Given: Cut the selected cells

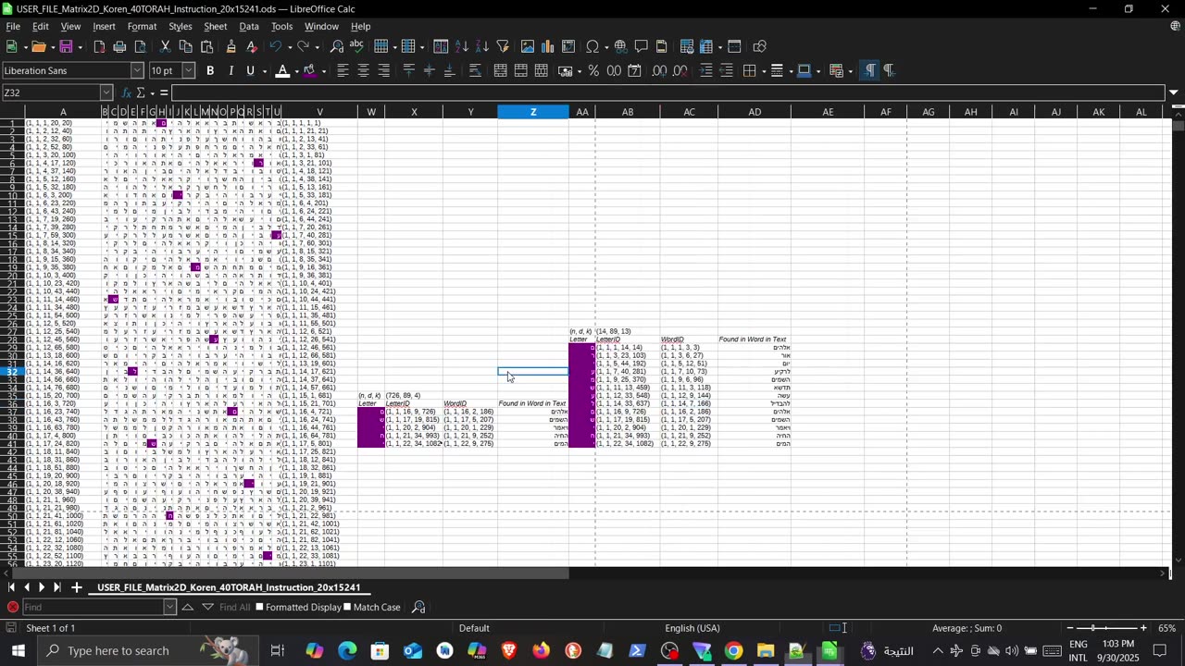Looking at the screenshot, I should [166, 46].
